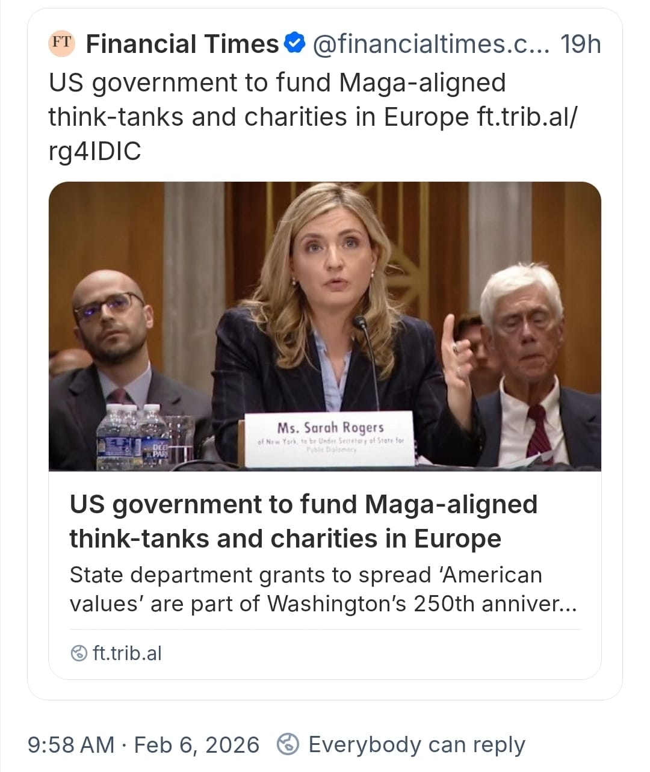Click the globe icon beside ft.trib.al
Image resolution: width=650 pixels, height=772 pixels.
tap(79, 653)
